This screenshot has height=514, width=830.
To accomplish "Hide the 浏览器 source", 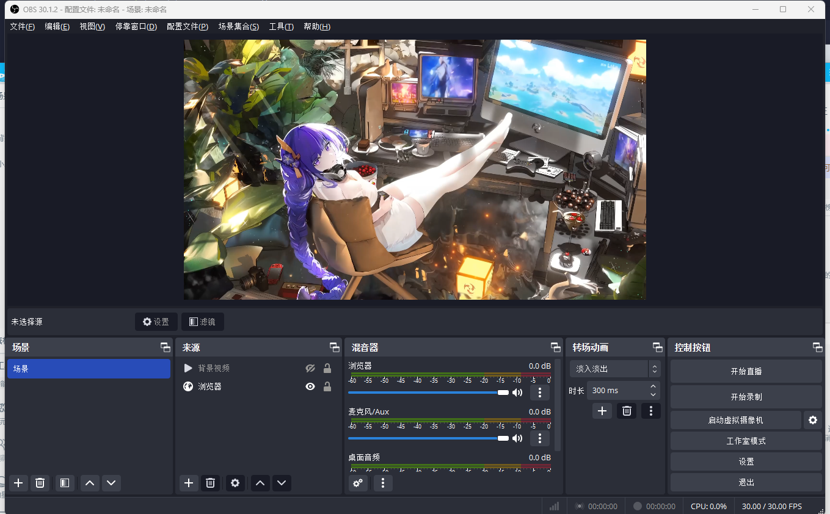I will pyautogui.click(x=310, y=386).
